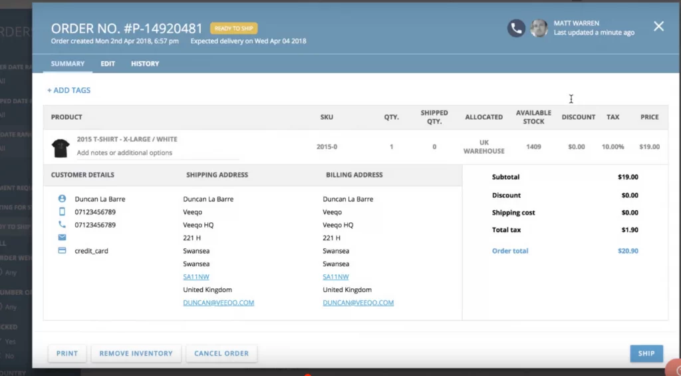Click the Total tax amount $1.90

(x=630, y=230)
